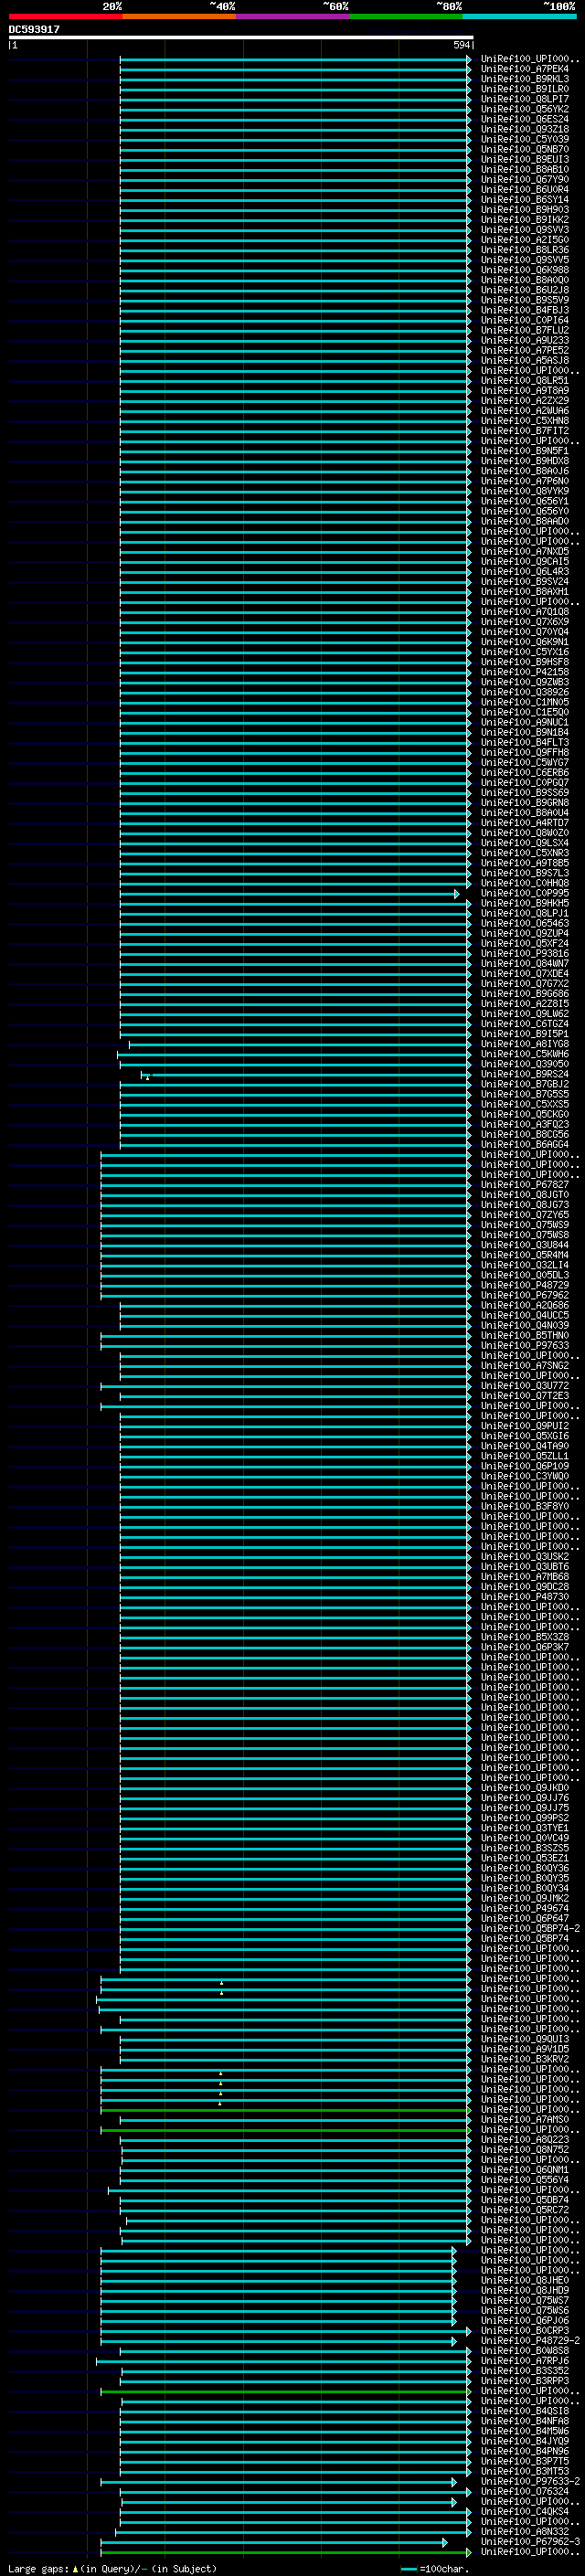Click hit UniRef100_Q93Z18
This screenshot has height=2576, width=585.
click(x=525, y=129)
